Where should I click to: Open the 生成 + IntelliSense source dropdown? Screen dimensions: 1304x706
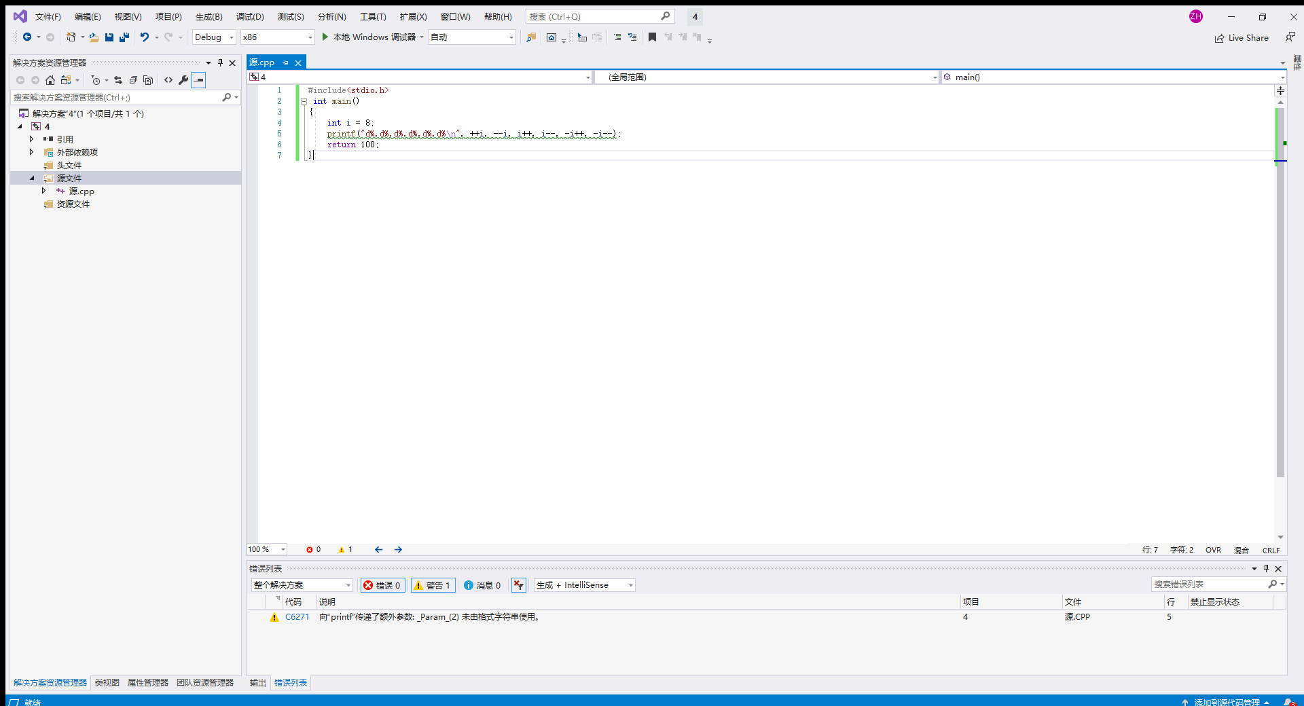point(584,585)
